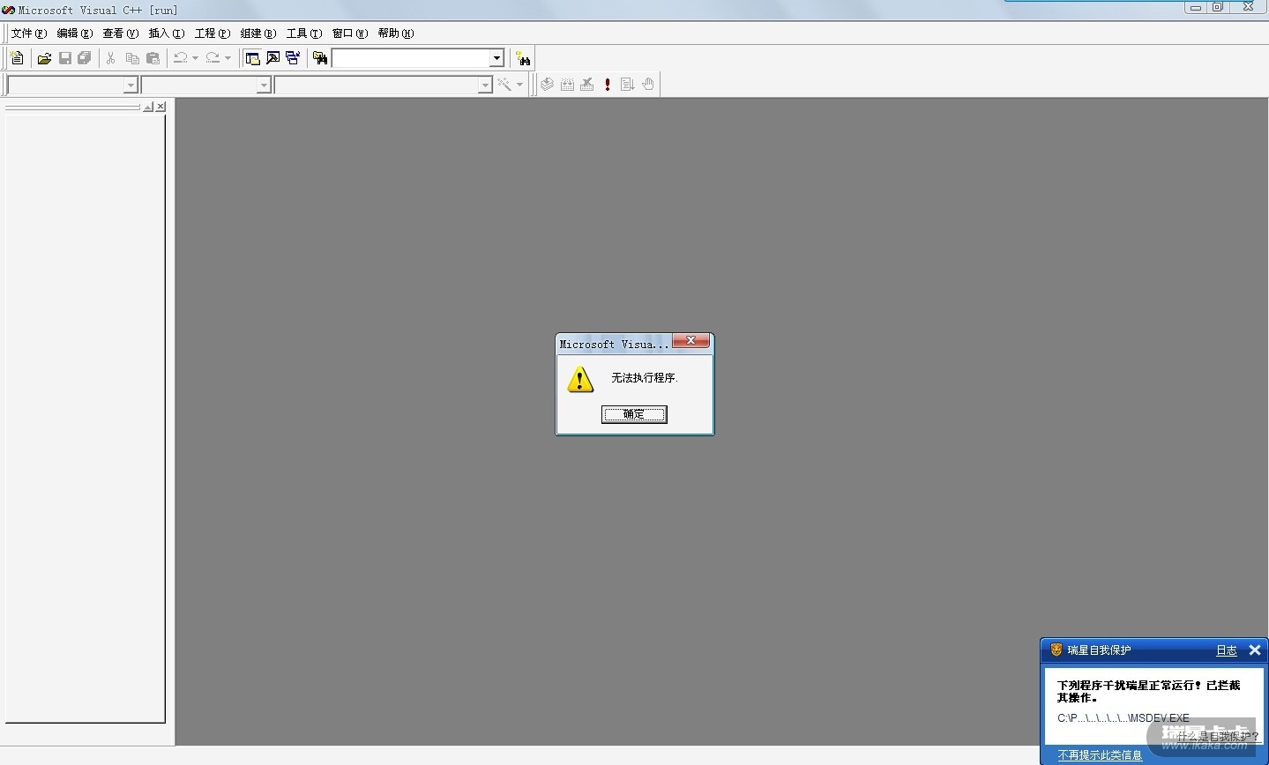Click the Rising tiger shield icon
Viewport: 1269px width, 765px height.
[1056, 650]
